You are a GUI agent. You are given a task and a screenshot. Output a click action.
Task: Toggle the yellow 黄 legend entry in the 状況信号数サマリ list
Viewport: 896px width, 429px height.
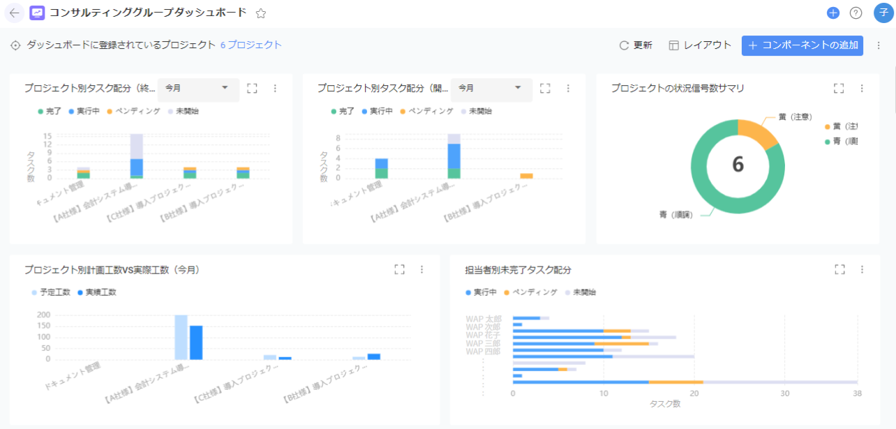[x=841, y=126]
